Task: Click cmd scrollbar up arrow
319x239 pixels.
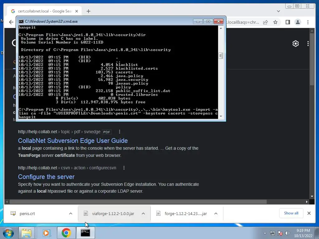Action: pos(221,28)
